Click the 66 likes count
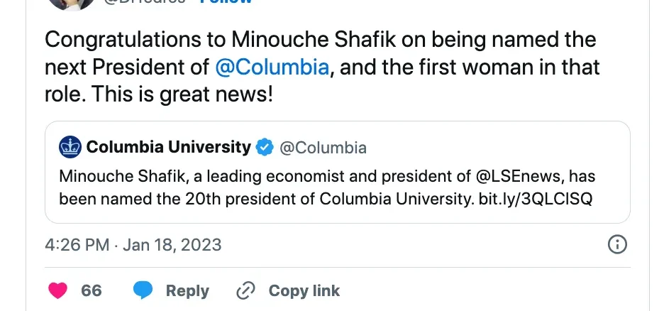 pyautogui.click(x=92, y=290)
